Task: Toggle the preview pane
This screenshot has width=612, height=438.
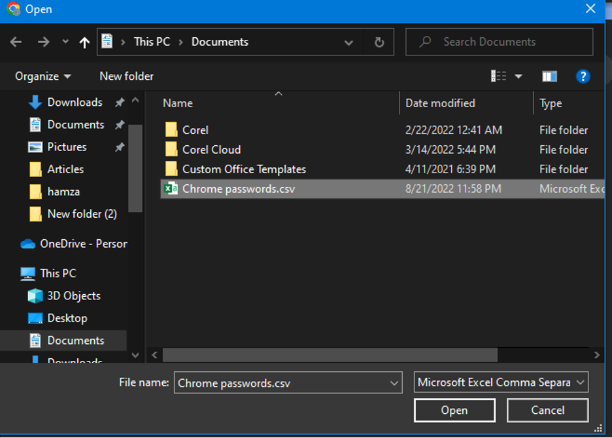Action: click(549, 76)
